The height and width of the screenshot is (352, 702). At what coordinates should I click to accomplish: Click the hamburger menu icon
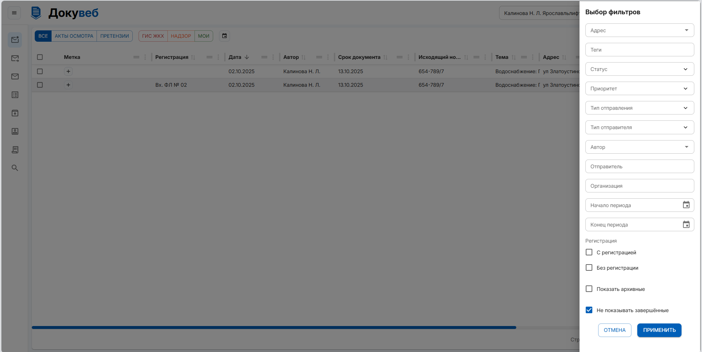[x=14, y=13]
